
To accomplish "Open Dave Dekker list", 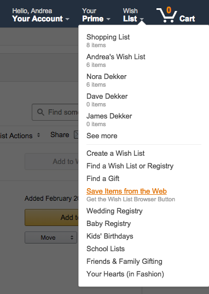I will (107, 100).
